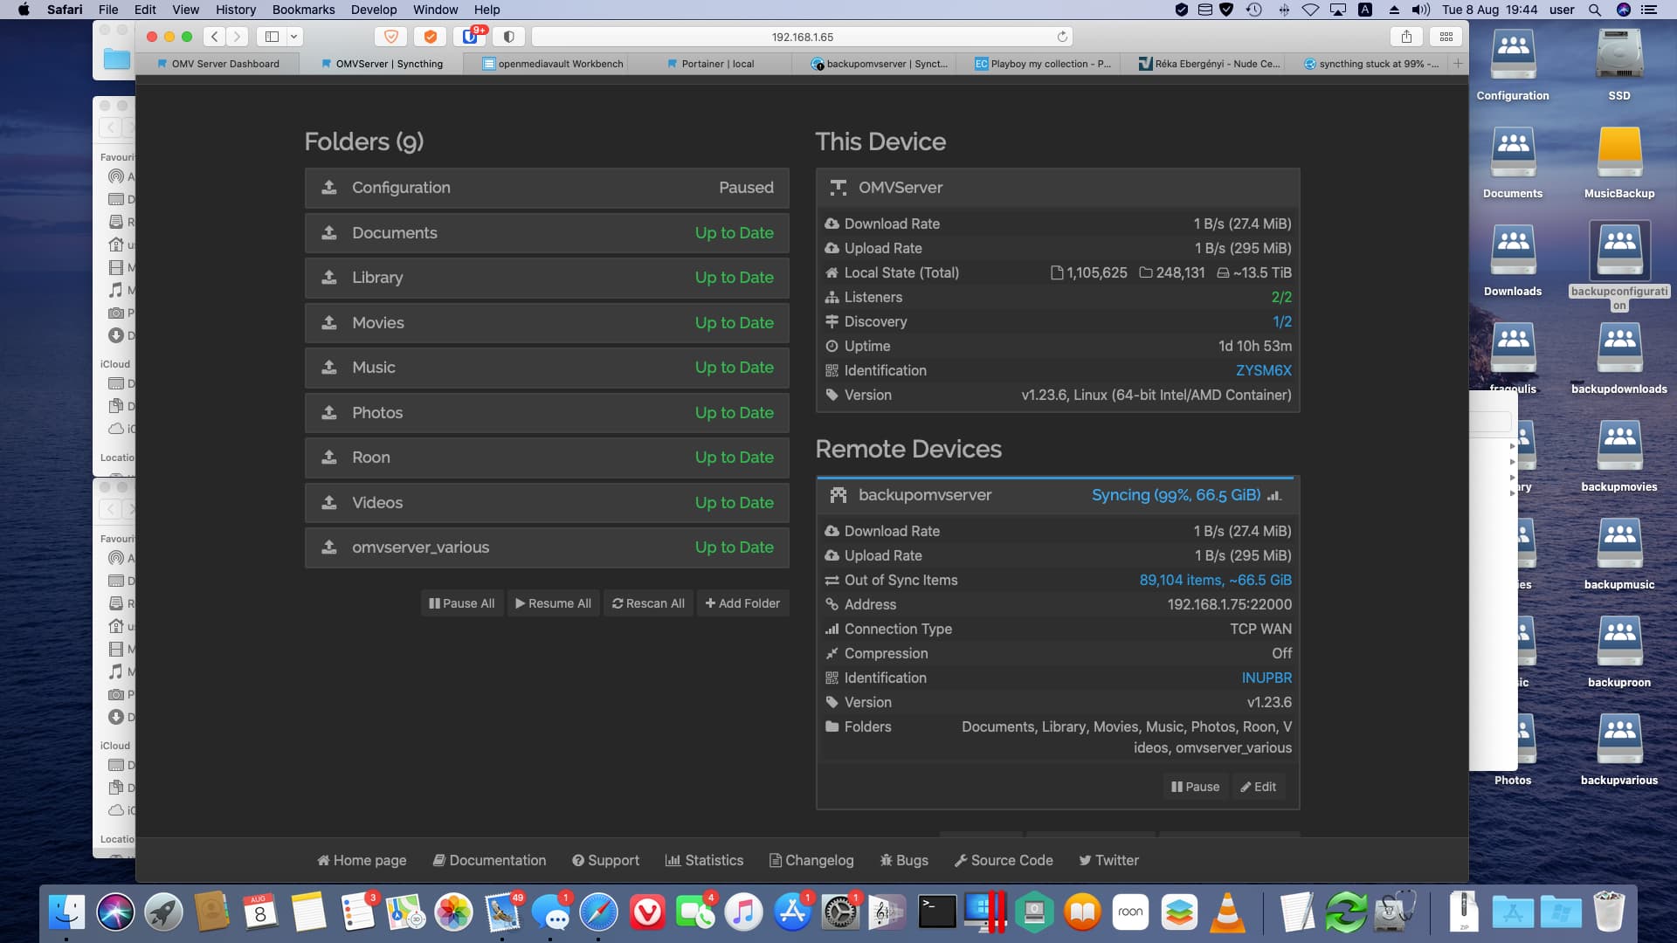Click Rescan All button
The width and height of the screenshot is (1677, 943).
click(648, 603)
